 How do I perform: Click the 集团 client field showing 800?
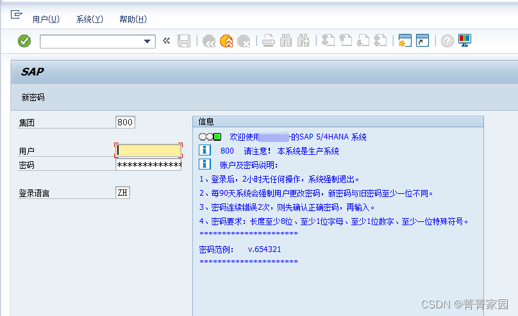[x=125, y=122]
